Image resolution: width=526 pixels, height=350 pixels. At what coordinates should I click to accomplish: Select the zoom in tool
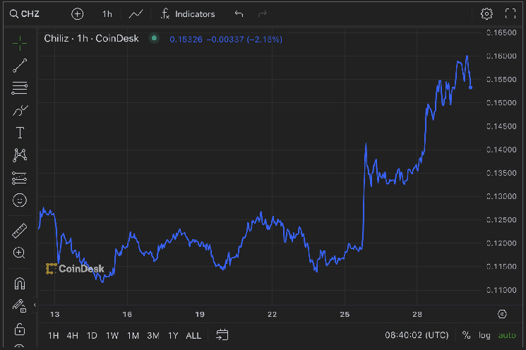click(19, 253)
